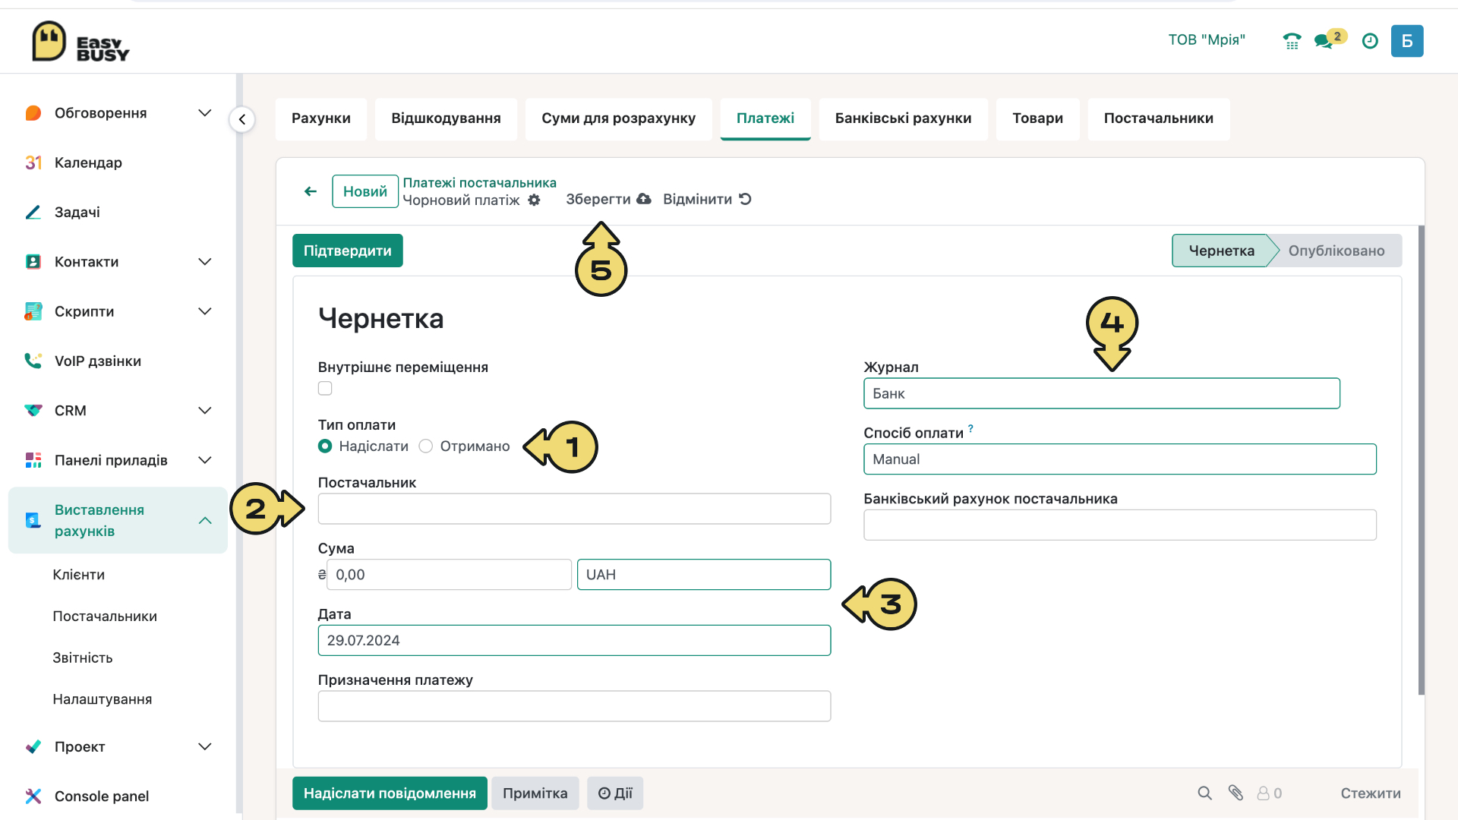Expand the Скрипти menu chevron
Screen dimensions: 1458x820
coord(205,311)
